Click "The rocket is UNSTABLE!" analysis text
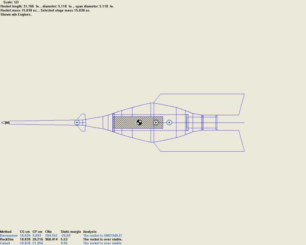Image resolution: width=306 pixels, height=245 pixels. tap(103, 235)
